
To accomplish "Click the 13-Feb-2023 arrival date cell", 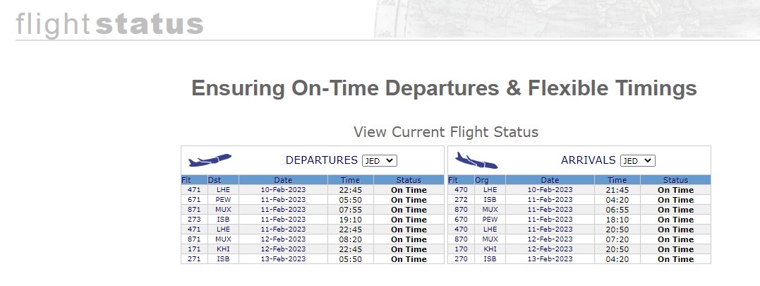I will pyautogui.click(x=550, y=259).
